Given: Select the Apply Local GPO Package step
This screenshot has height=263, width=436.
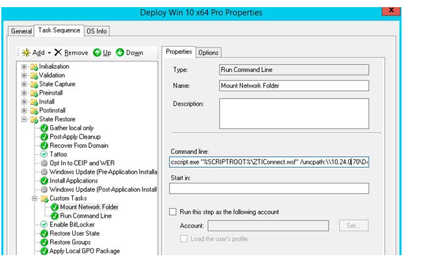Looking at the screenshot, I should click(x=84, y=251).
